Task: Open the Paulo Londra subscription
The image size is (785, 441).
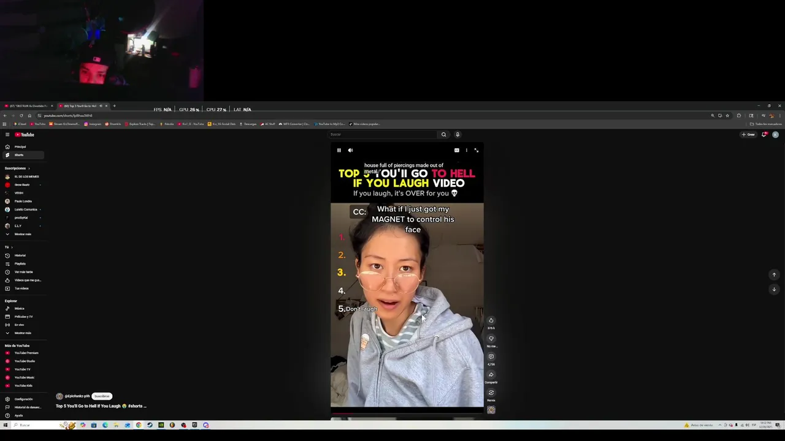Action: point(23,201)
